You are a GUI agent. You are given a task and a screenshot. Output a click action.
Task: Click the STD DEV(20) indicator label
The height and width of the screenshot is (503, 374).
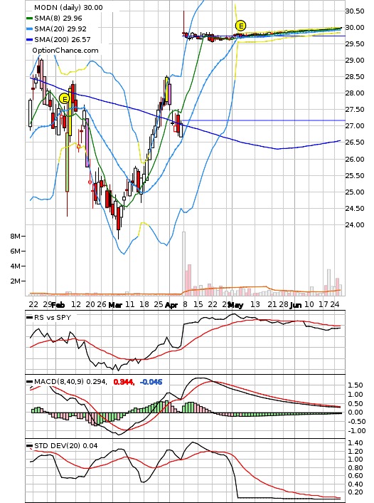[57, 445]
